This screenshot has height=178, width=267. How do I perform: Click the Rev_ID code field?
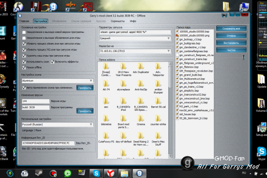tap(48, 143)
